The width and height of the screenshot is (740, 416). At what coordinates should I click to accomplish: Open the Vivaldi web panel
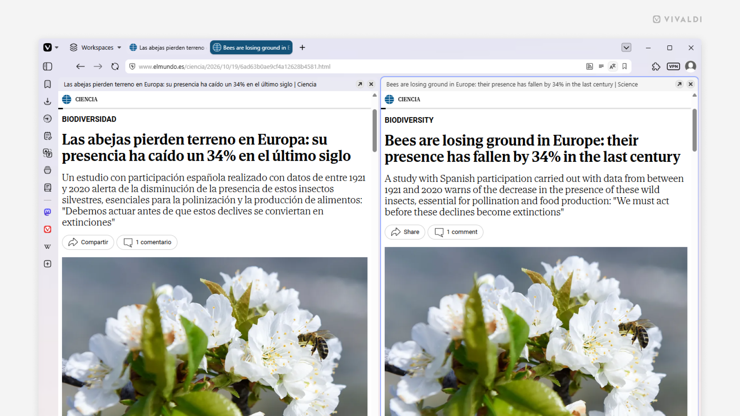(47, 230)
